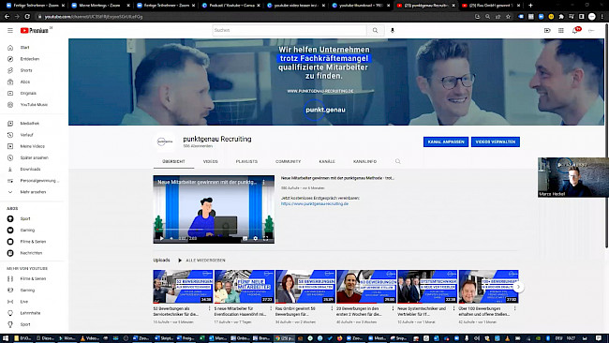Click the page vertical scrollbar

pyautogui.click(x=606, y=136)
